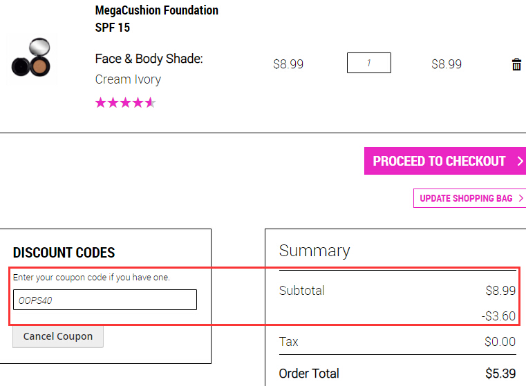Click the Face & Body Shade label
This screenshot has width=526, height=386.
coord(149,59)
